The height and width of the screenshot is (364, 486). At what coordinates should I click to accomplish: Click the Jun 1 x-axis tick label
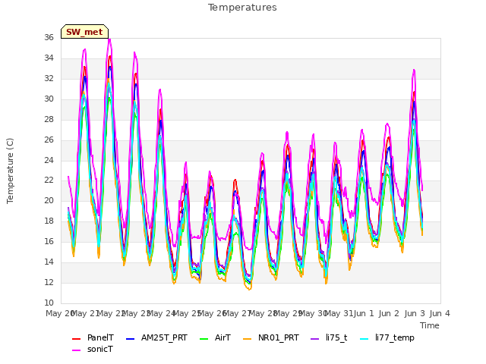[x=364, y=313]
